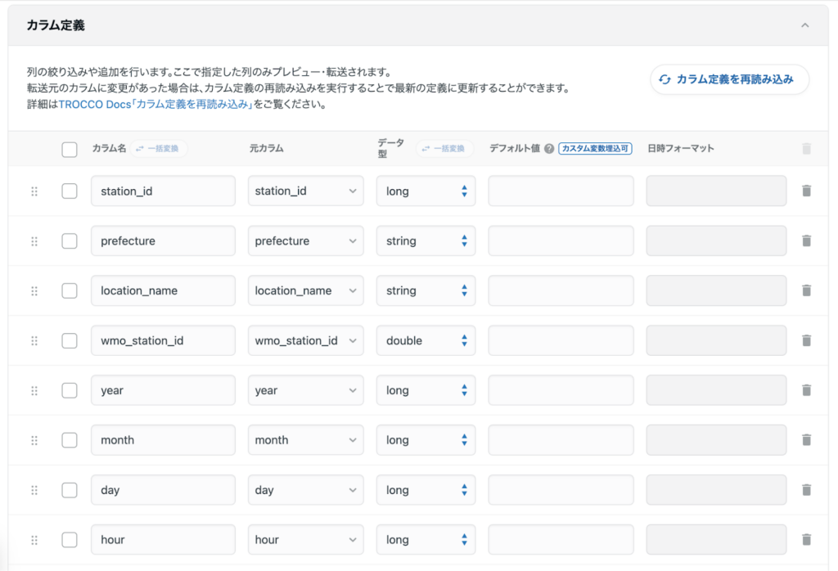838x571 pixels.
Task: Click the trash icon on the month row
Action: 806,440
